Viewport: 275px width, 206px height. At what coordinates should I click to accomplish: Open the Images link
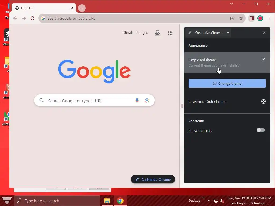click(x=142, y=32)
